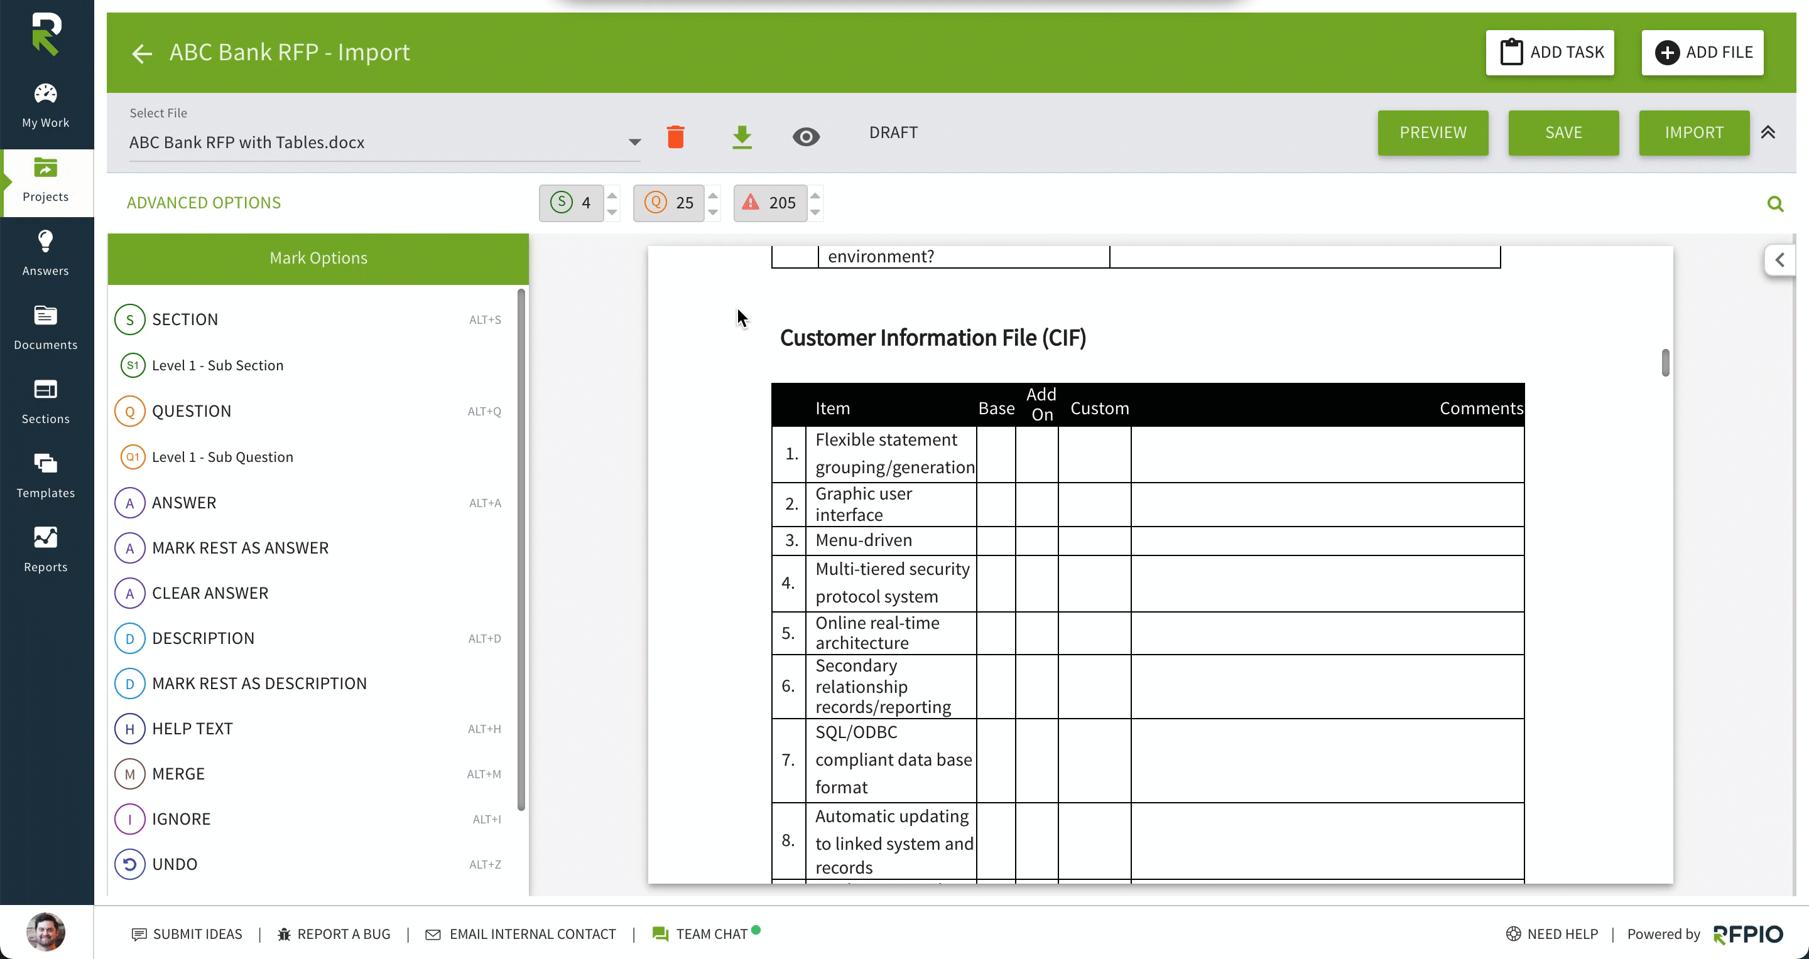Click the 'Menu-driven' table cell

click(892, 541)
